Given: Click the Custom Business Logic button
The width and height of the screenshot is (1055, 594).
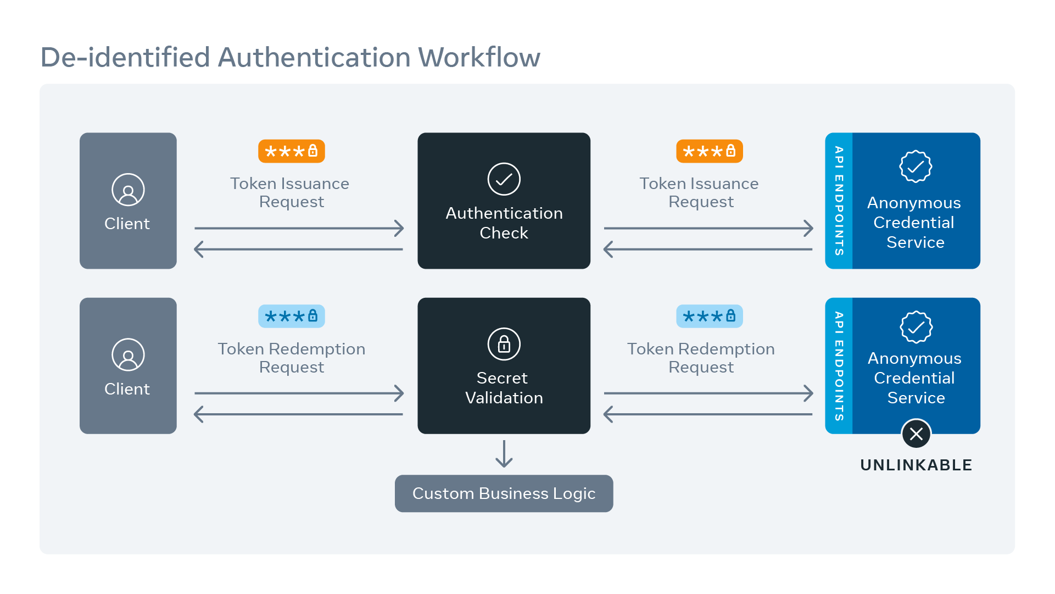Looking at the screenshot, I should (x=504, y=493).
